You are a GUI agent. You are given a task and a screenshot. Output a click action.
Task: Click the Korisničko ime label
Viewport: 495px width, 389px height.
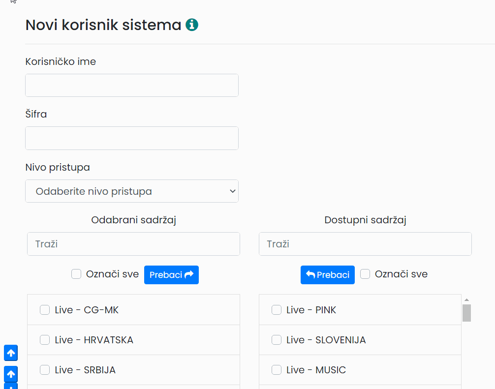click(x=61, y=61)
